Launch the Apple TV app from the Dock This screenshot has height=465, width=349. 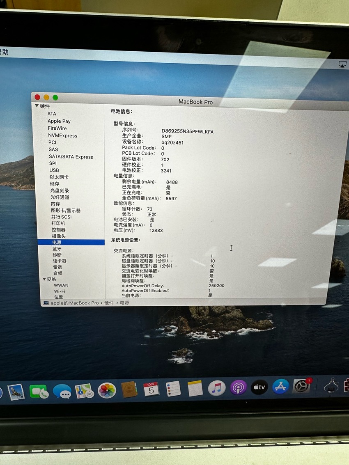pos(259,387)
